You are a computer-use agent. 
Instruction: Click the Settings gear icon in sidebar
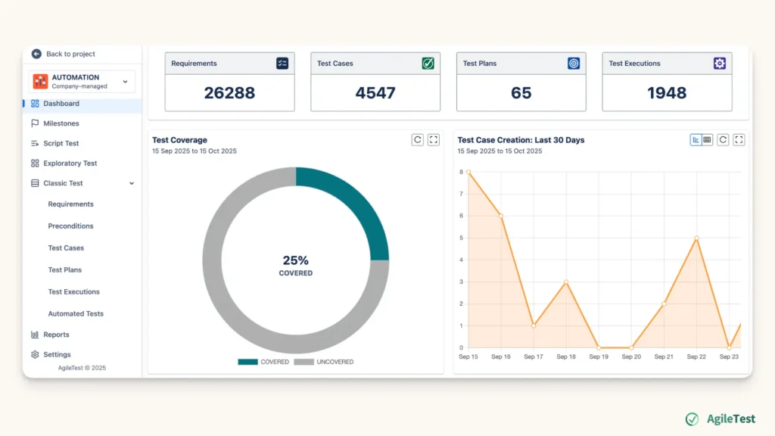pyautogui.click(x=35, y=354)
